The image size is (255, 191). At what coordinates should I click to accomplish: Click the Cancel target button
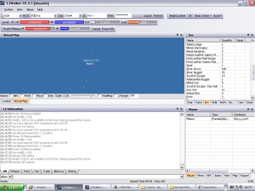coord(96,29)
